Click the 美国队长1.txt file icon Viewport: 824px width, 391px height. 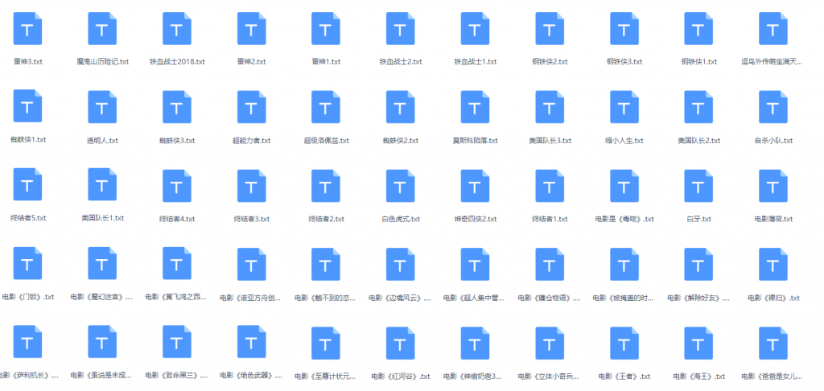tap(102, 184)
